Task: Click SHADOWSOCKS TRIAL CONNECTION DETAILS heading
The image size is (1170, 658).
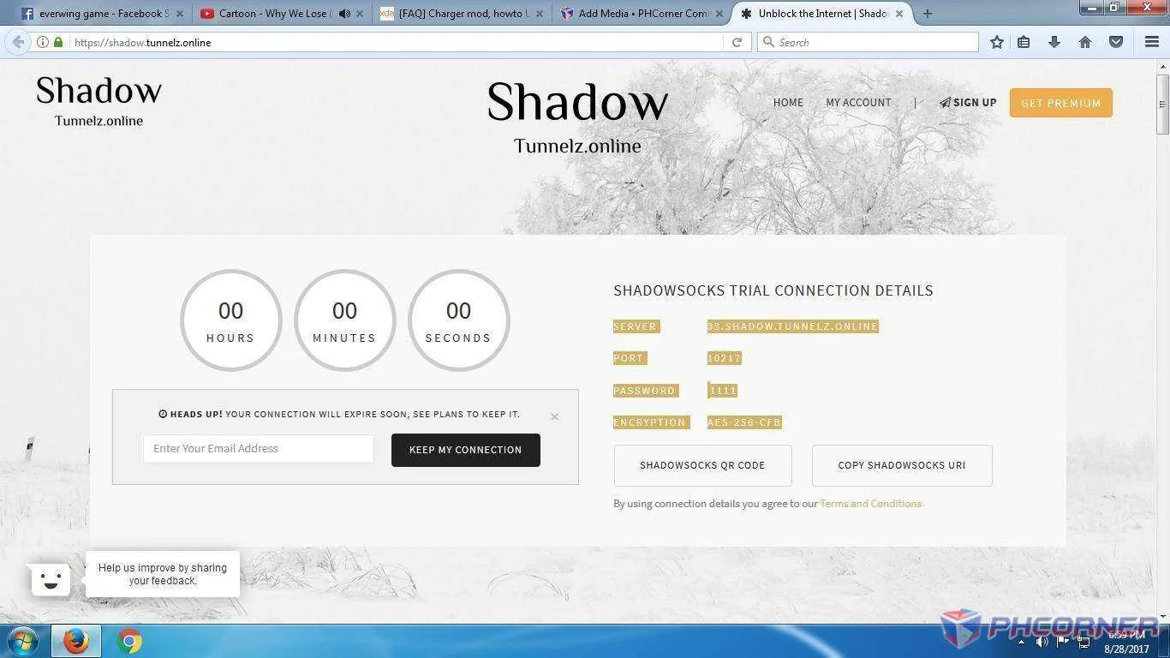Action: click(773, 291)
